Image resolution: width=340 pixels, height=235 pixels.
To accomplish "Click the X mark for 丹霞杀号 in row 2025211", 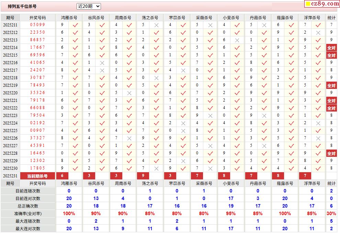I will pyautogui.click(x=264, y=25).
